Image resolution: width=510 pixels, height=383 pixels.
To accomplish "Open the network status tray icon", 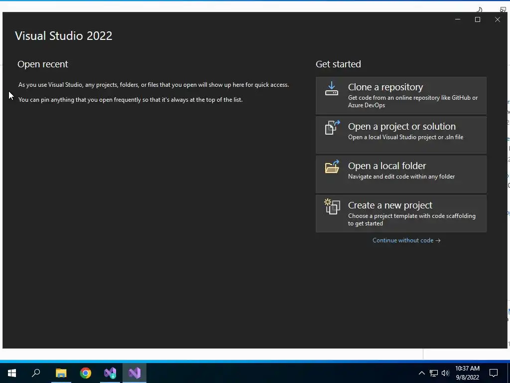I will click(x=434, y=373).
